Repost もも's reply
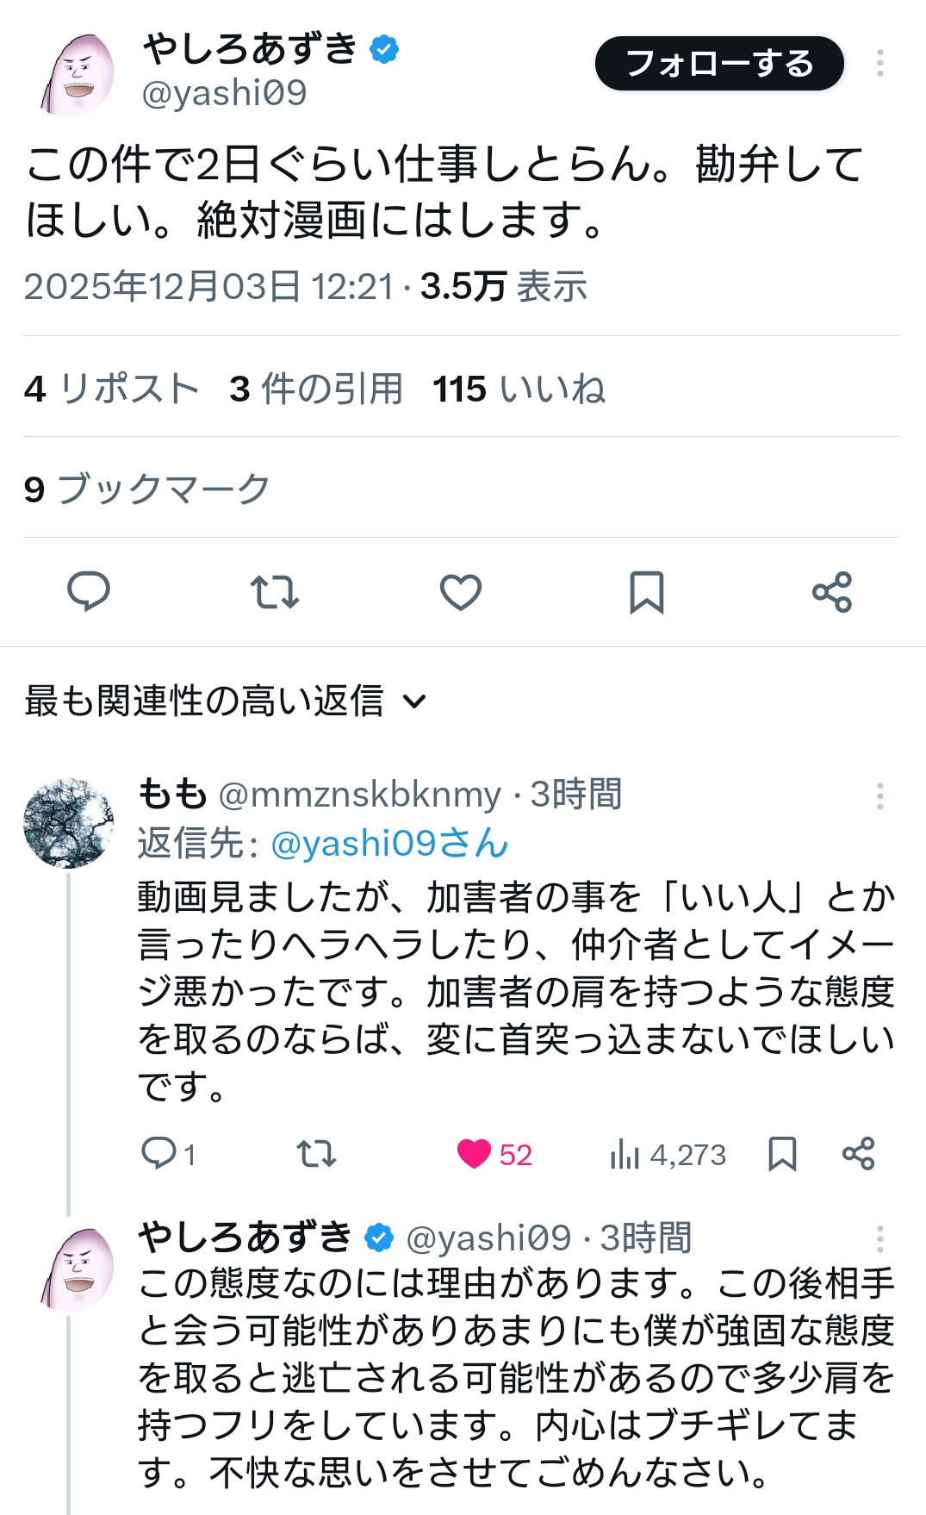 (x=316, y=1153)
